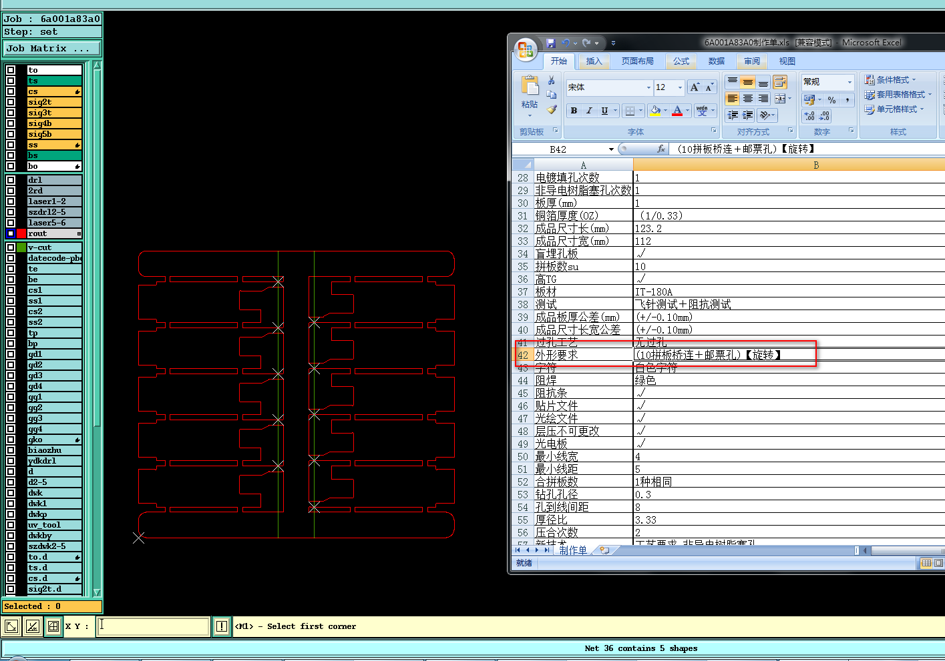
Task: Align cell text right
Action: coord(763,99)
